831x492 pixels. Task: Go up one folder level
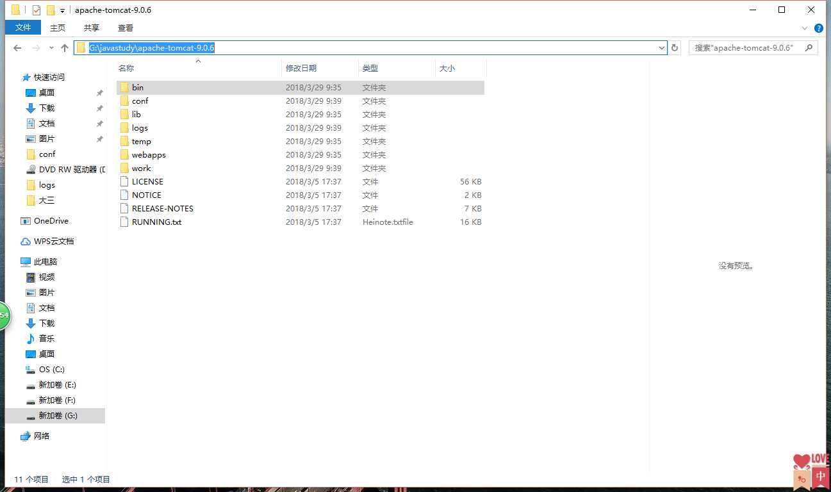[65, 48]
